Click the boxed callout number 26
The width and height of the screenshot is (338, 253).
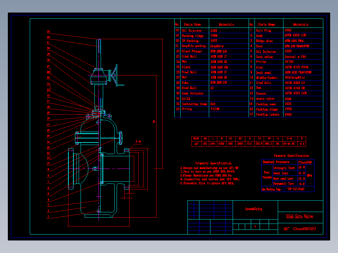click(49, 72)
